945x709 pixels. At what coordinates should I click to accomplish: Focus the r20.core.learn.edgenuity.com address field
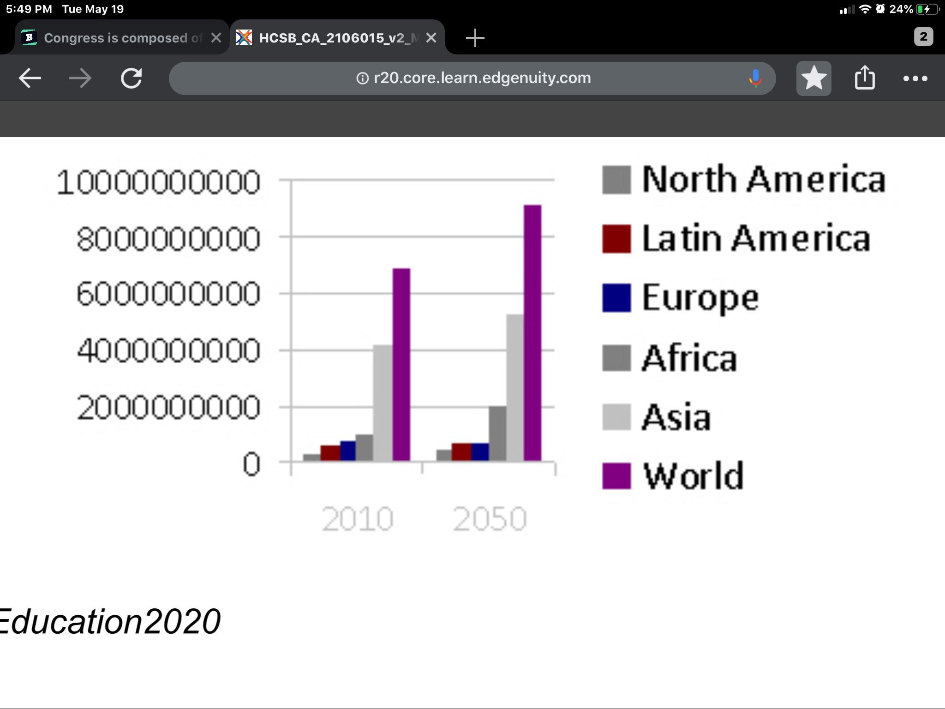click(x=482, y=78)
